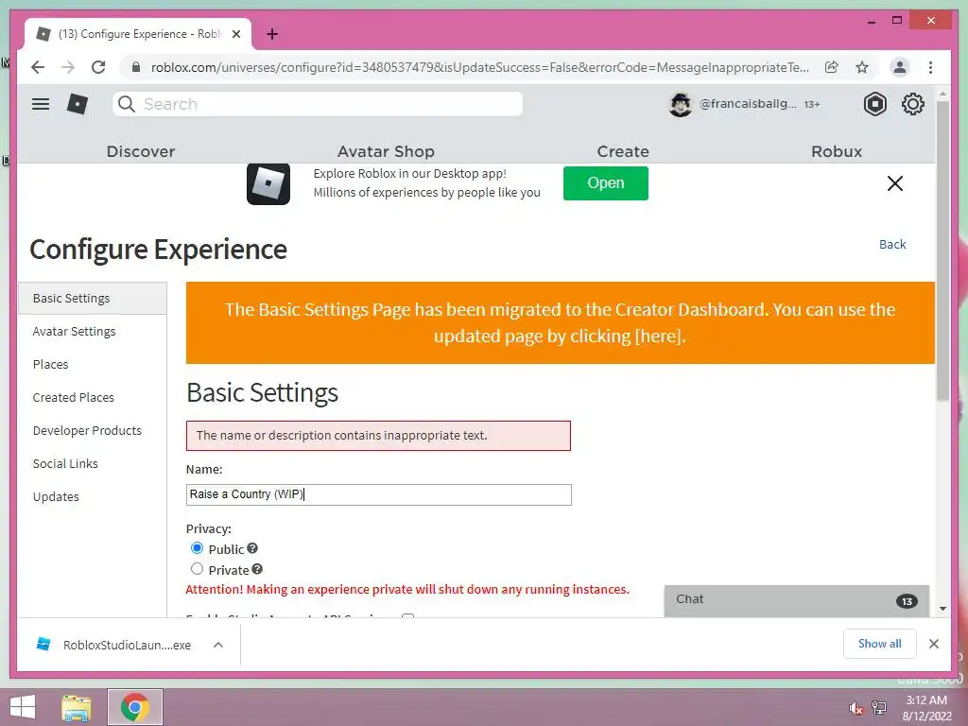Click the Roblox Search input box
This screenshot has width=968, height=726.
[x=318, y=104]
